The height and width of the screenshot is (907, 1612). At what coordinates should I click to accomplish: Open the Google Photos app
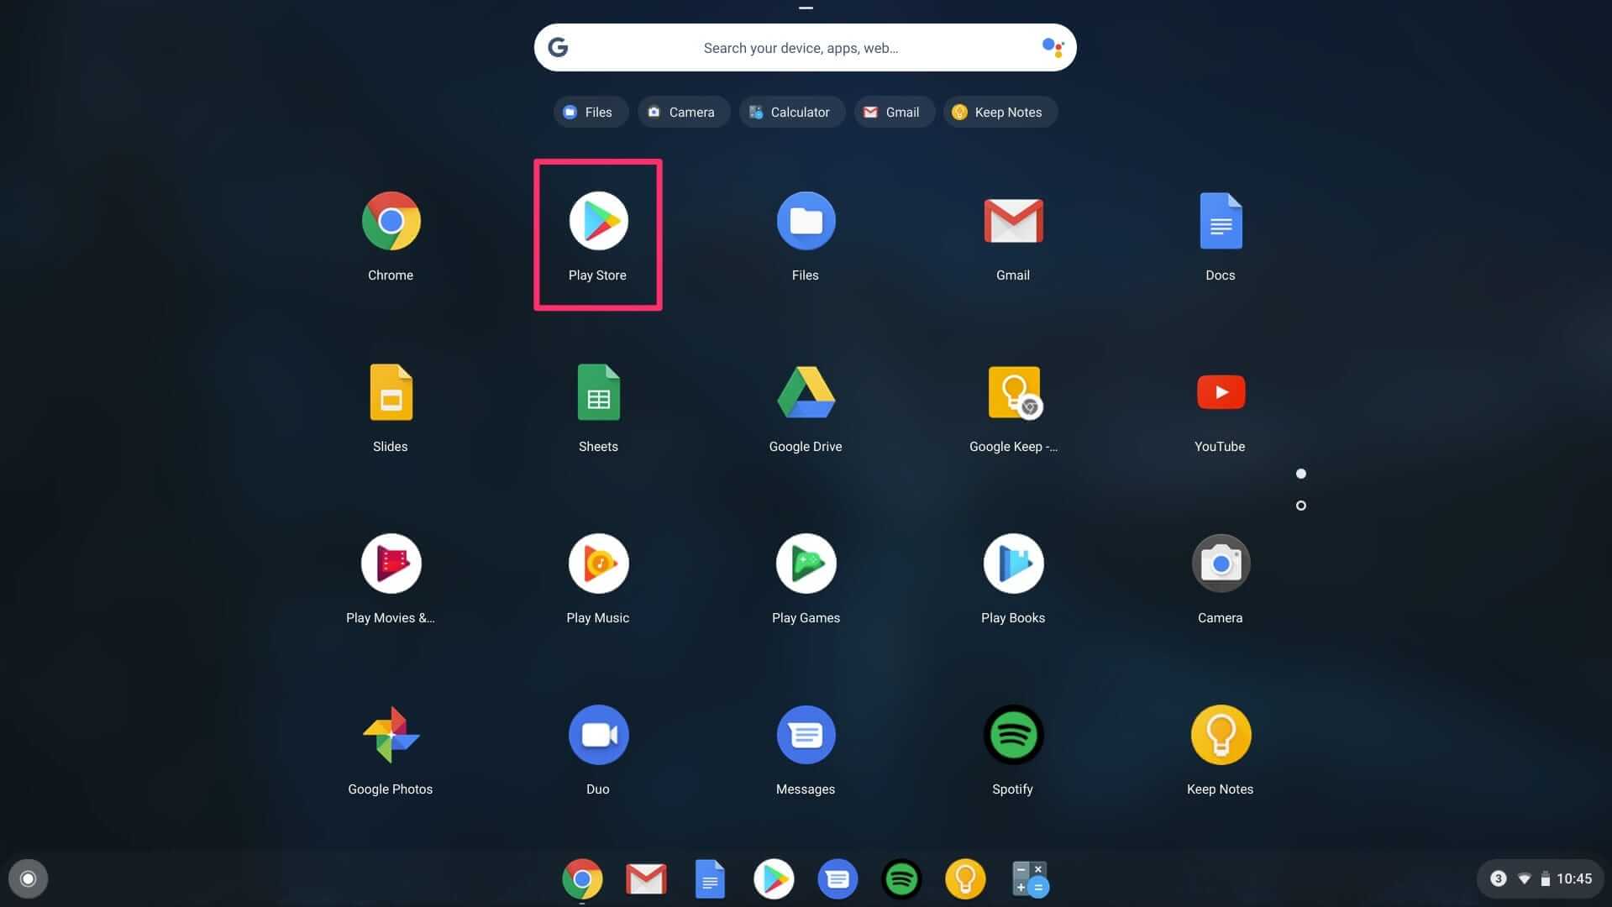[391, 735]
